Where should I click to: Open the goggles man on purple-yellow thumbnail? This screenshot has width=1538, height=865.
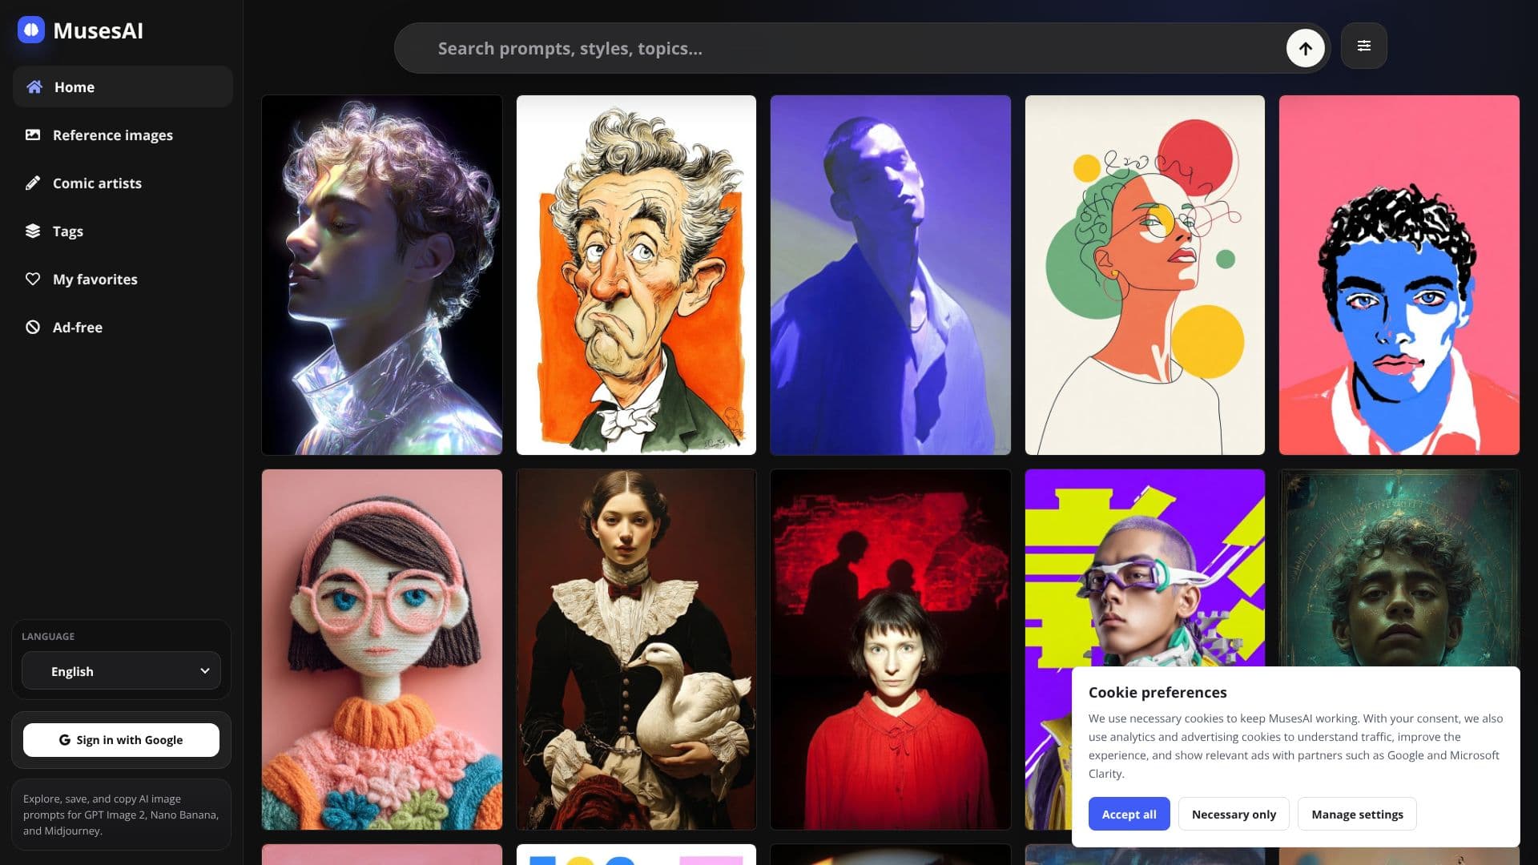pyautogui.click(x=1145, y=569)
